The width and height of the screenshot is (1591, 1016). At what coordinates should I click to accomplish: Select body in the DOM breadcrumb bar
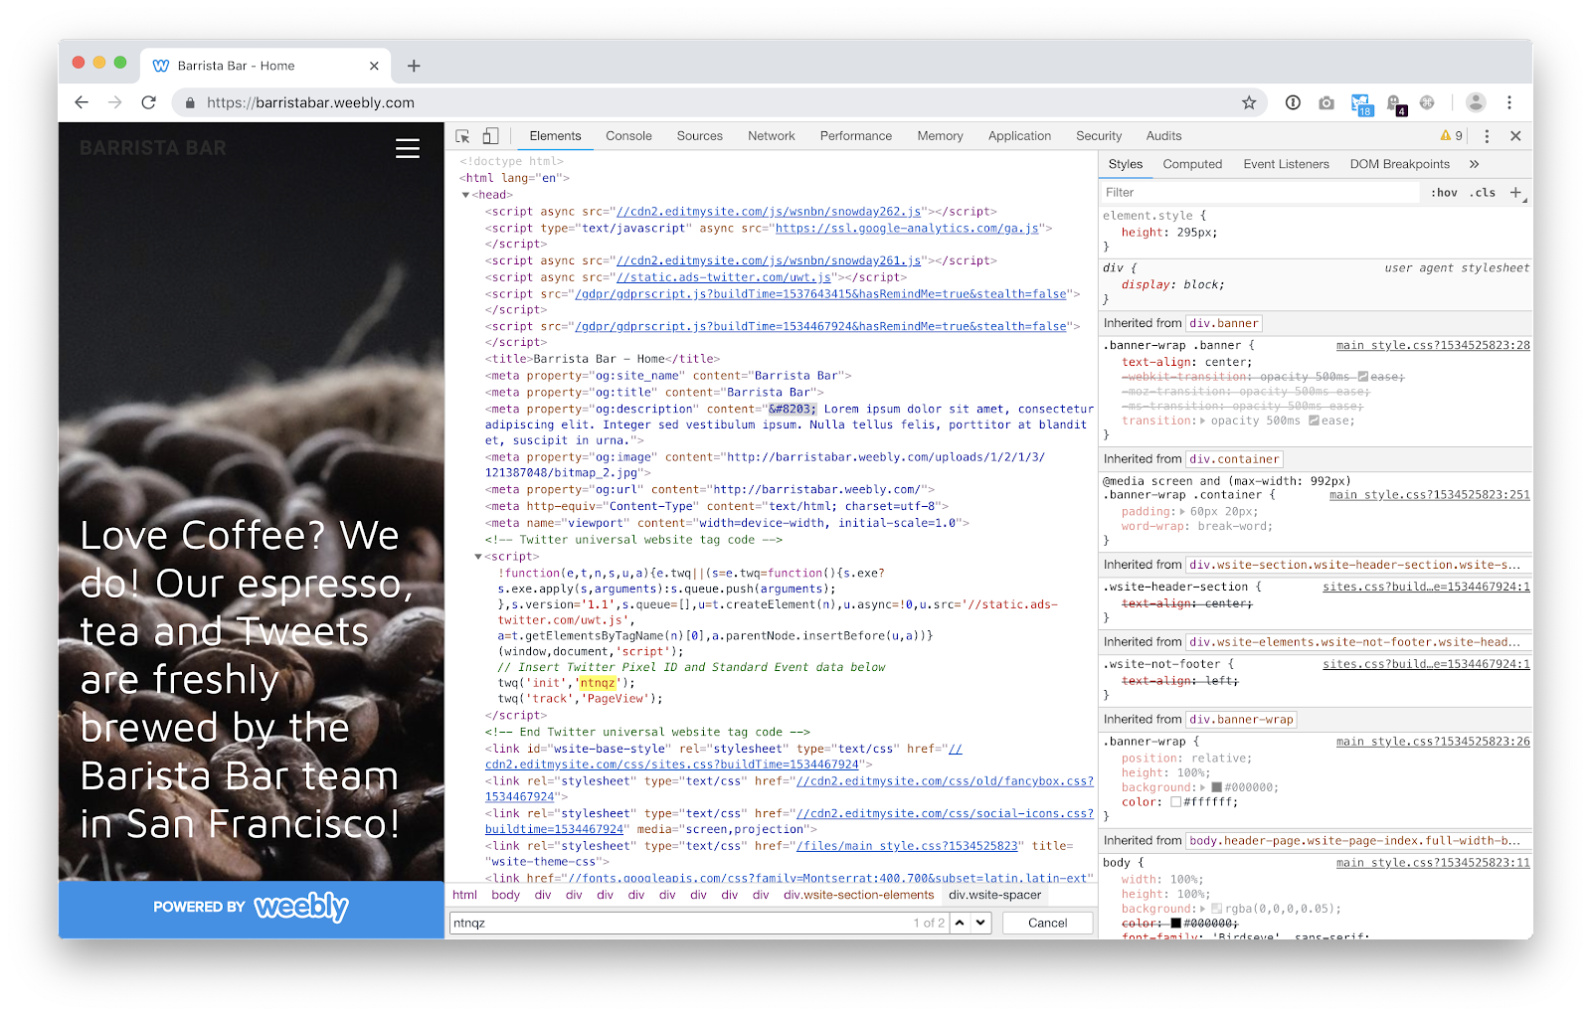505,895
